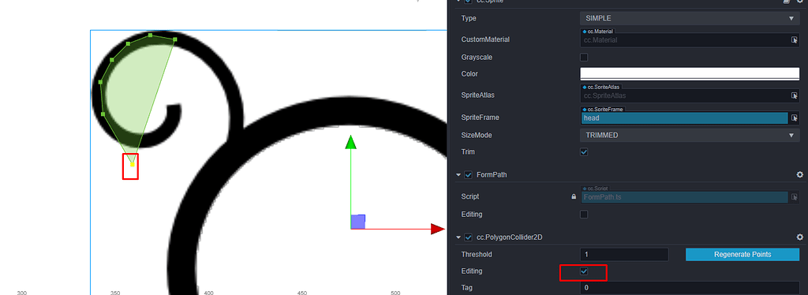Disable the FormPath component checkbox
Viewport: 808px width, 295px height.
(x=469, y=175)
